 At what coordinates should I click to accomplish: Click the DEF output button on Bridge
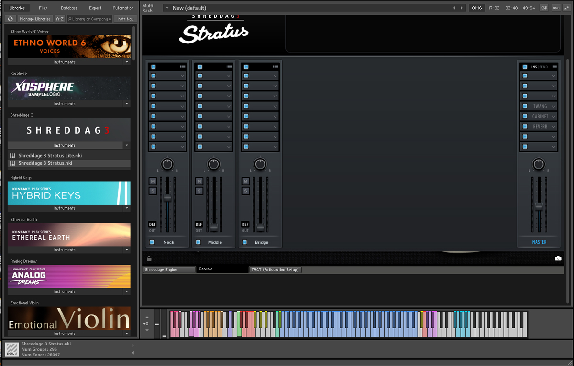click(245, 224)
